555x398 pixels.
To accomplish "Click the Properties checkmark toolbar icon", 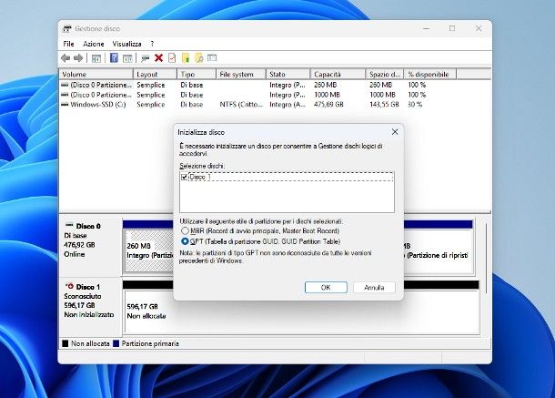I will point(171,57).
